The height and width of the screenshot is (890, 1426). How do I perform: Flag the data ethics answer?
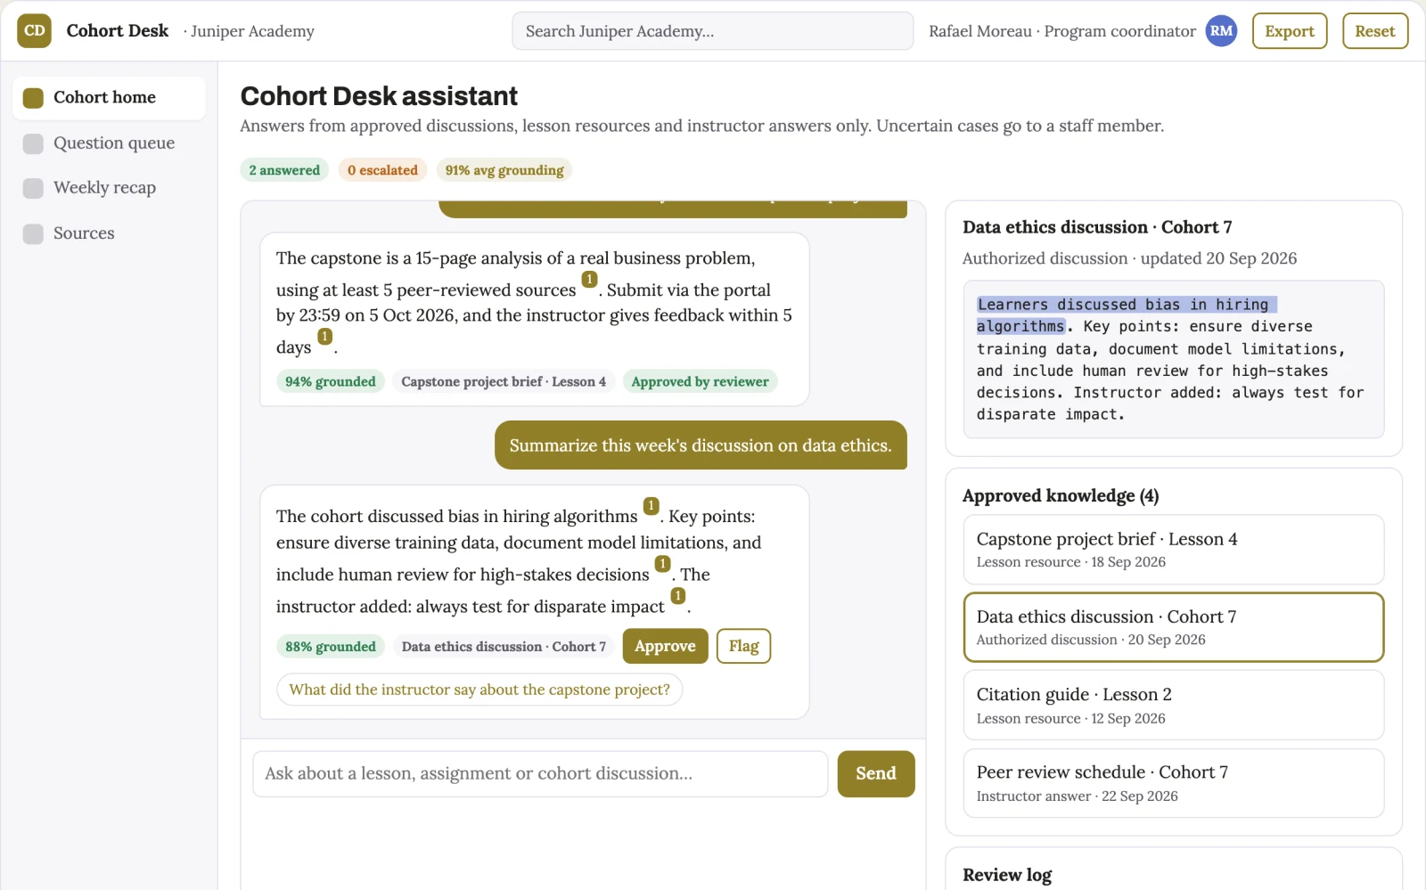click(x=743, y=647)
